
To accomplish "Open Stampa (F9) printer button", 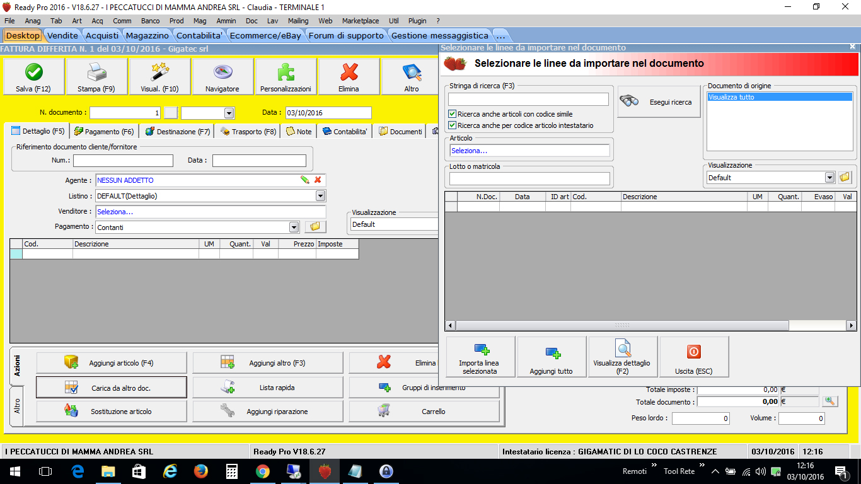I will tap(96, 76).
